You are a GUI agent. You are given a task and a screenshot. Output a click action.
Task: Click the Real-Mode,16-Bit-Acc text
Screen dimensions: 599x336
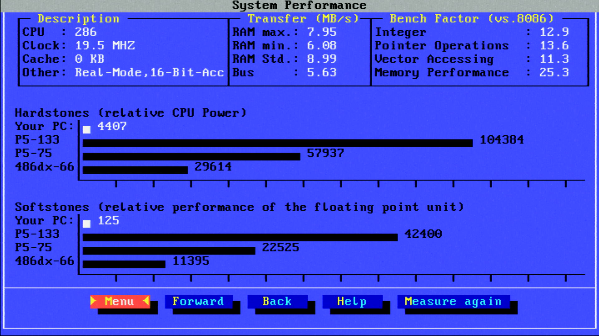(x=149, y=72)
